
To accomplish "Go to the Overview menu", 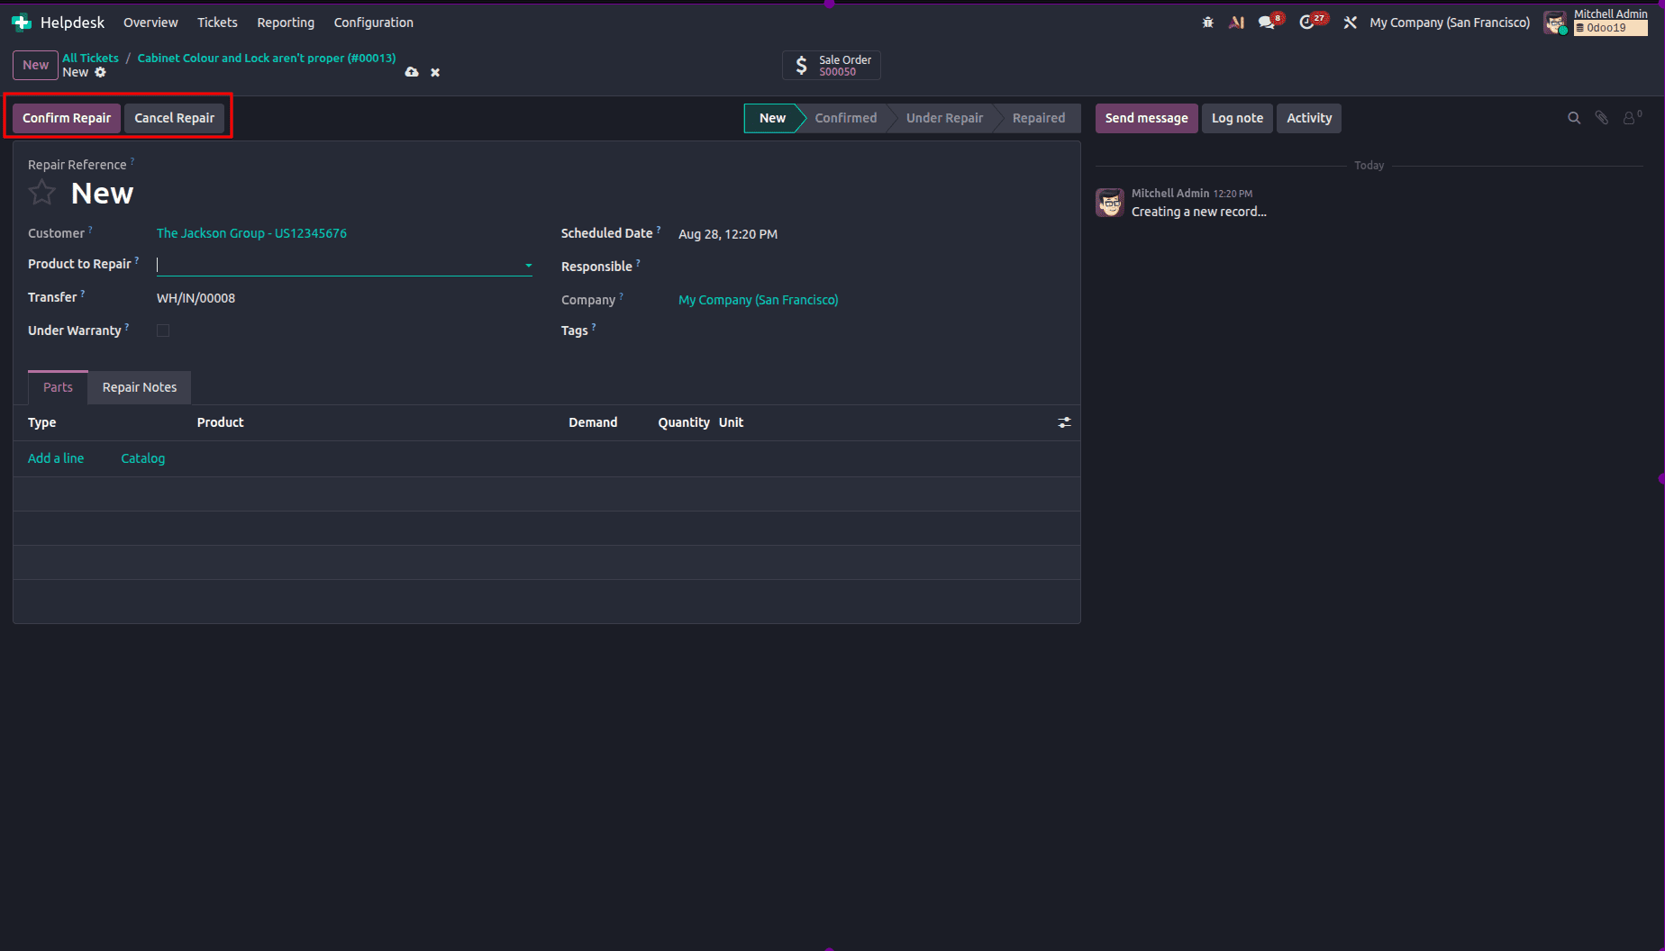I will pos(150,23).
